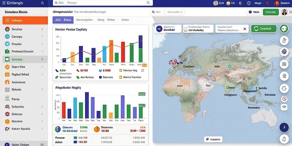Click the dark blue arrow circle on map
This screenshot has width=292, height=146.
click(x=284, y=127)
